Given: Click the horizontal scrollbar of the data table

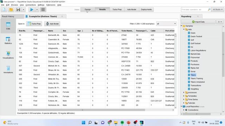Looking at the screenshot, I should pos(82,110).
